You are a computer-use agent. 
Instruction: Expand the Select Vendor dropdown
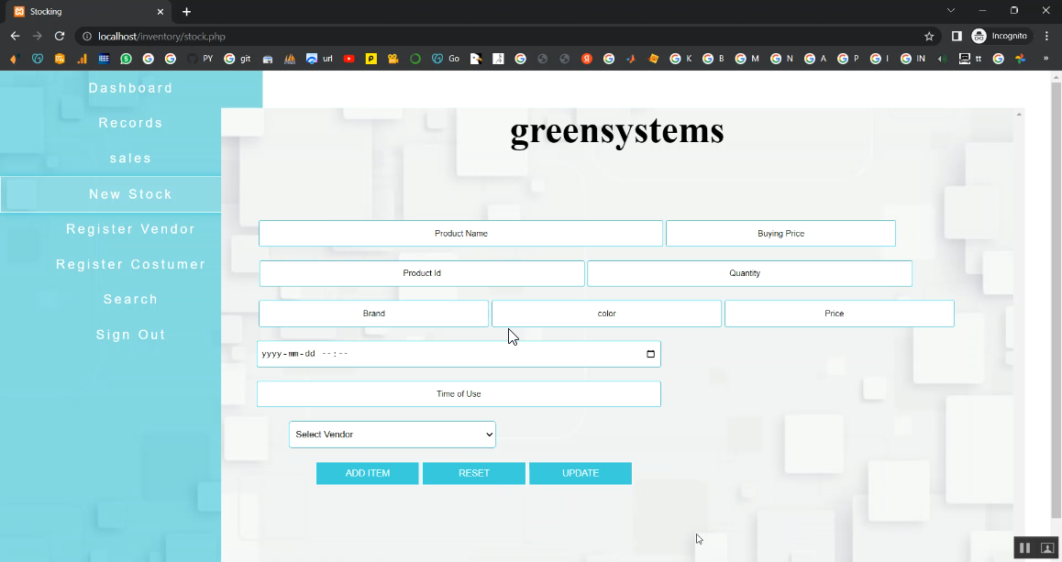click(x=393, y=435)
